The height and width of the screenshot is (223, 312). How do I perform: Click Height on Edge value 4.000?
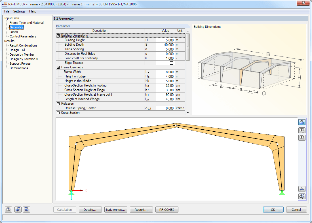[165, 76]
